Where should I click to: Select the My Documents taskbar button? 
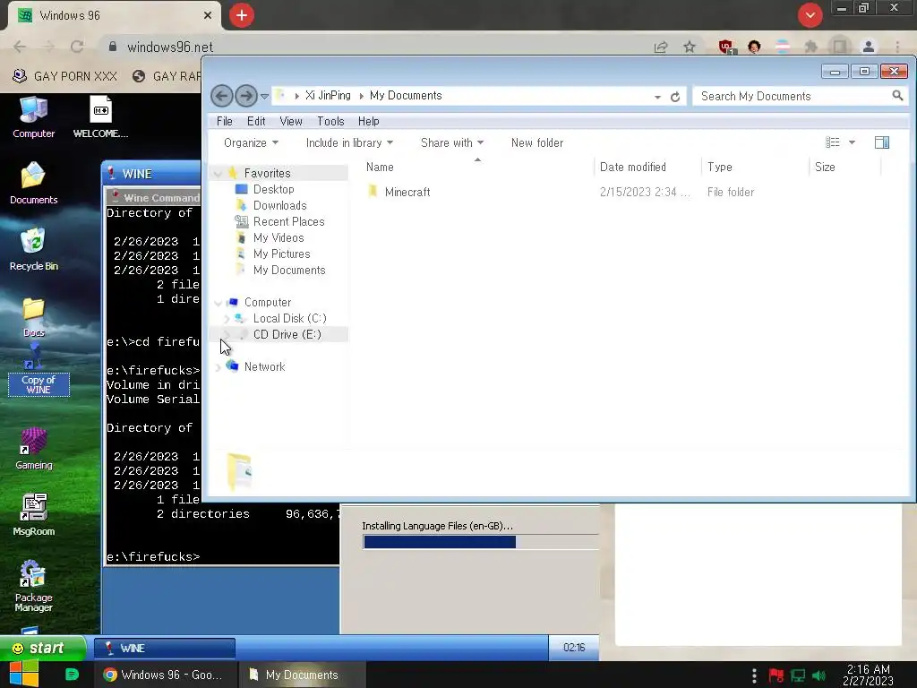(303, 675)
